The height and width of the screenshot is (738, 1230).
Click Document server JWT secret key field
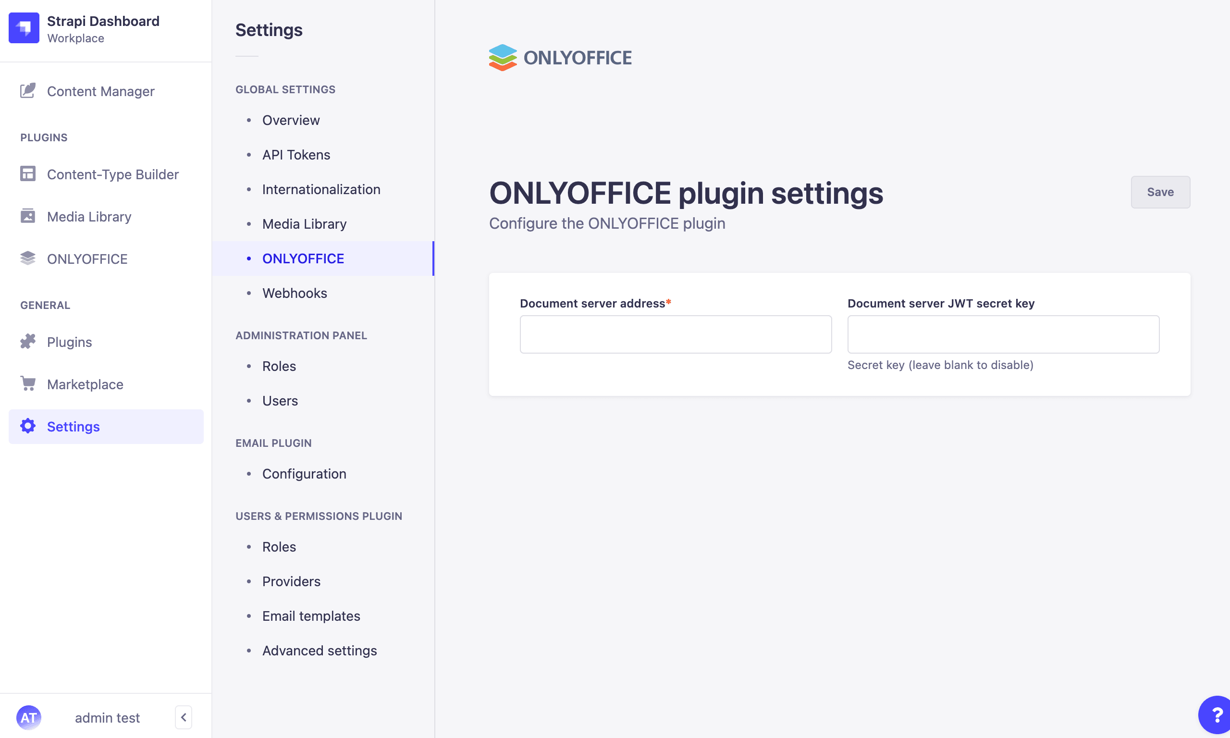(1003, 334)
